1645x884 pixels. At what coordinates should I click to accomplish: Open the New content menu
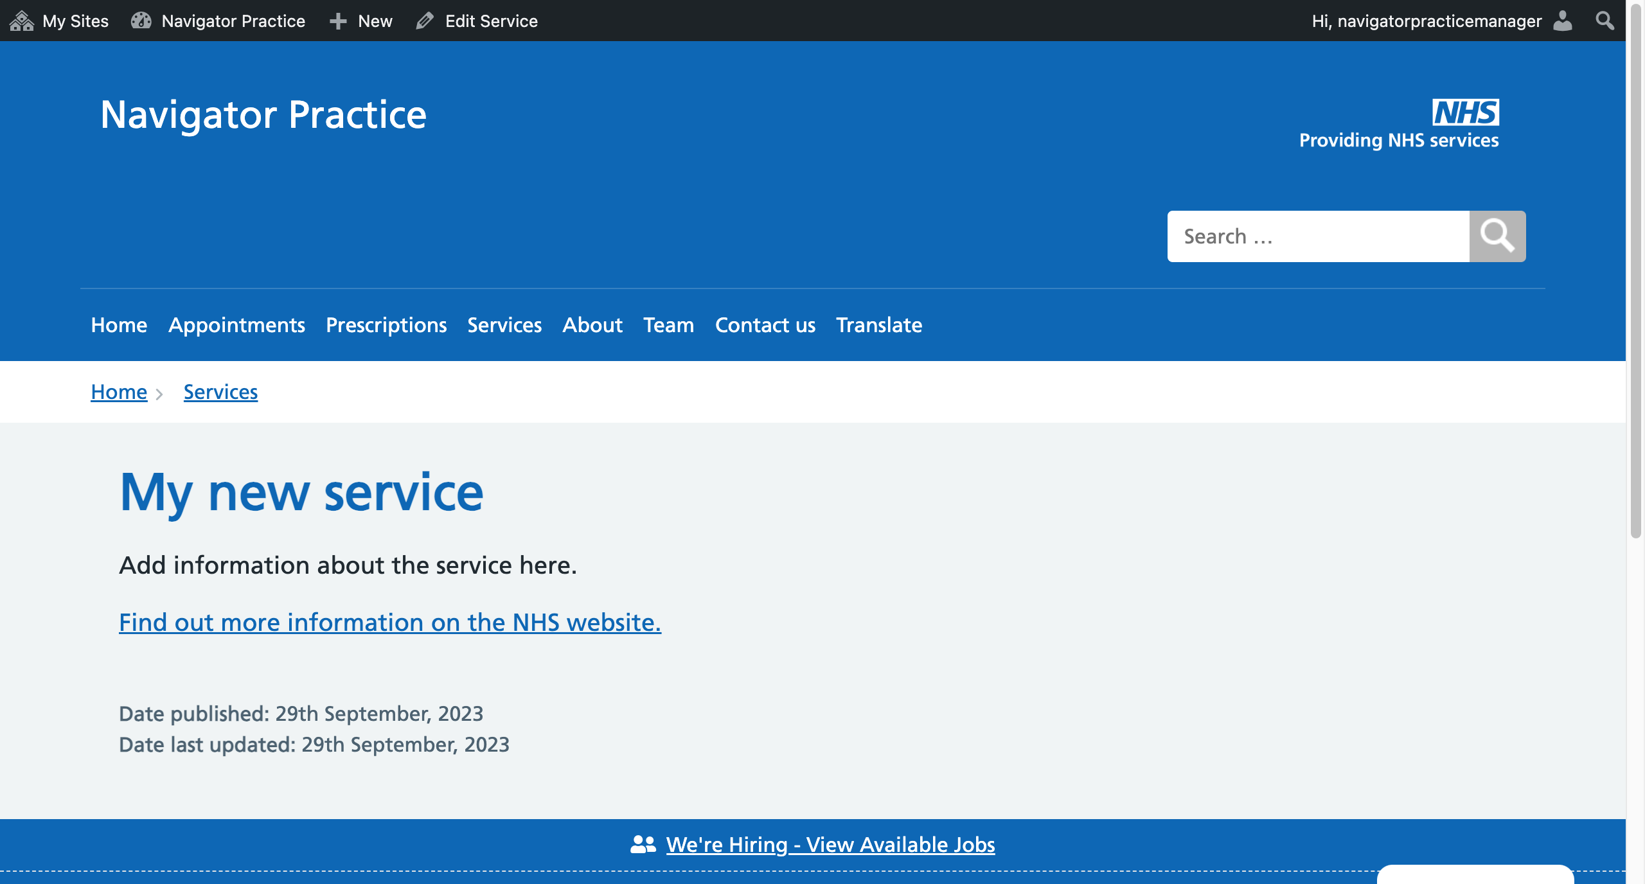pyautogui.click(x=375, y=21)
